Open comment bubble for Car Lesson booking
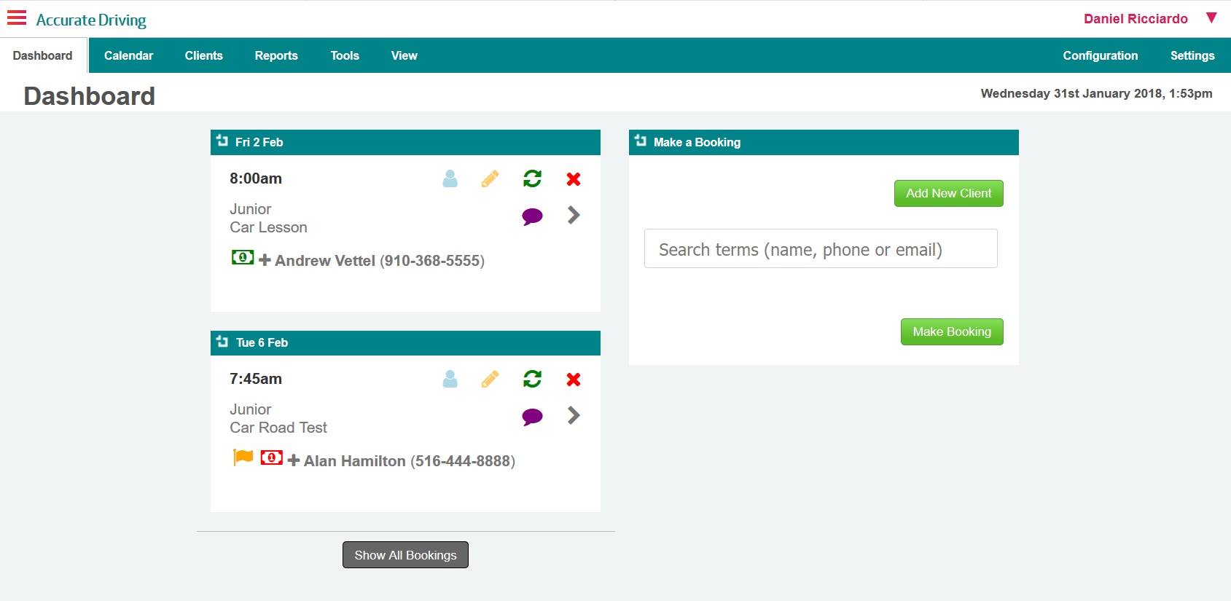The image size is (1231, 601). coord(532,216)
